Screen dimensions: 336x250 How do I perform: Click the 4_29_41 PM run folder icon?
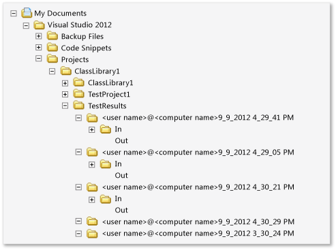click(x=92, y=118)
